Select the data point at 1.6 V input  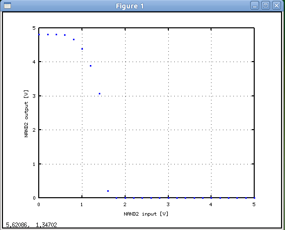(108, 191)
